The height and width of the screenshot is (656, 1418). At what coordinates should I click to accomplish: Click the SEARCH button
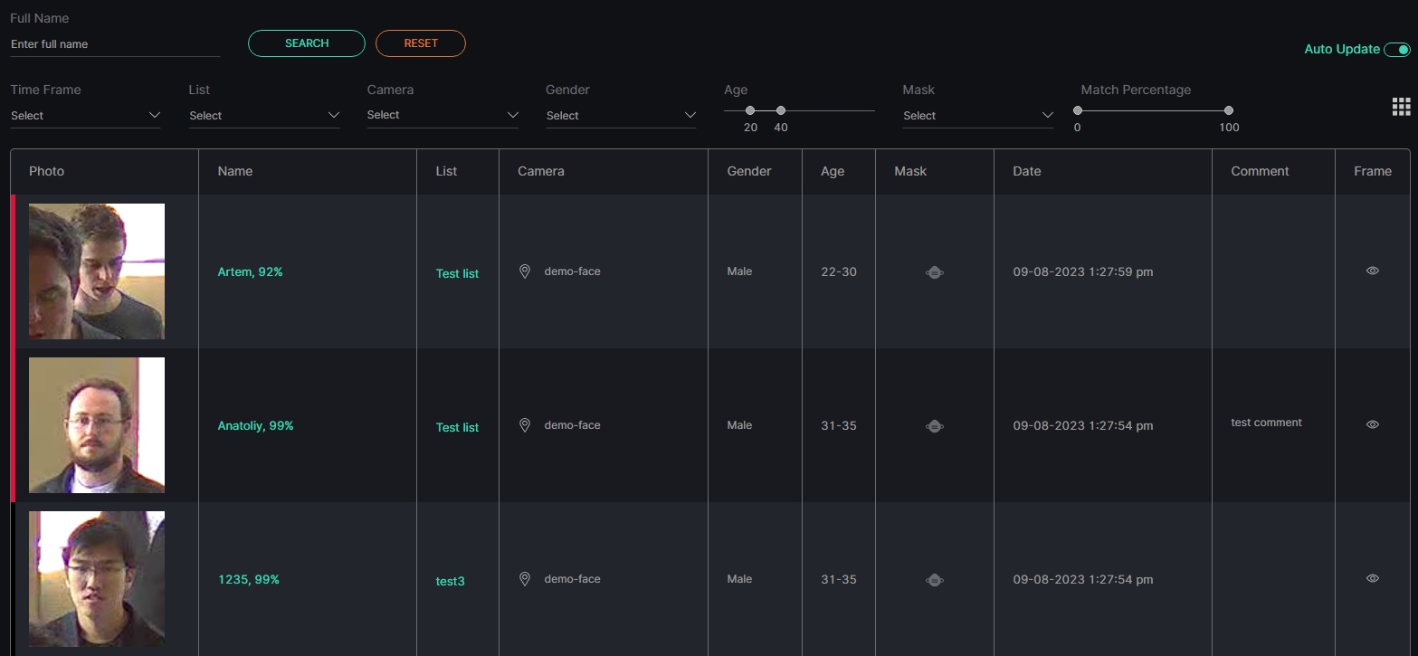307,43
